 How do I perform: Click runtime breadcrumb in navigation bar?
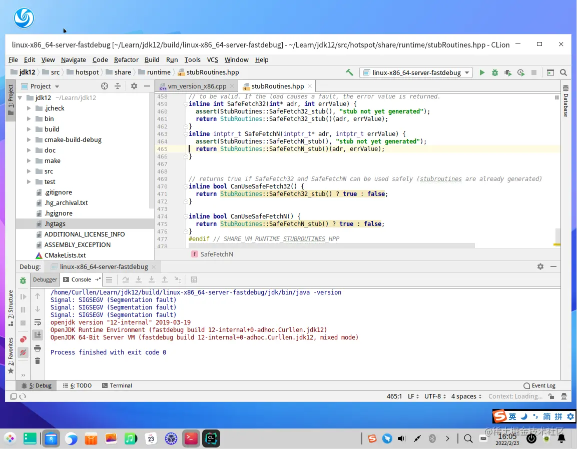tap(154, 72)
